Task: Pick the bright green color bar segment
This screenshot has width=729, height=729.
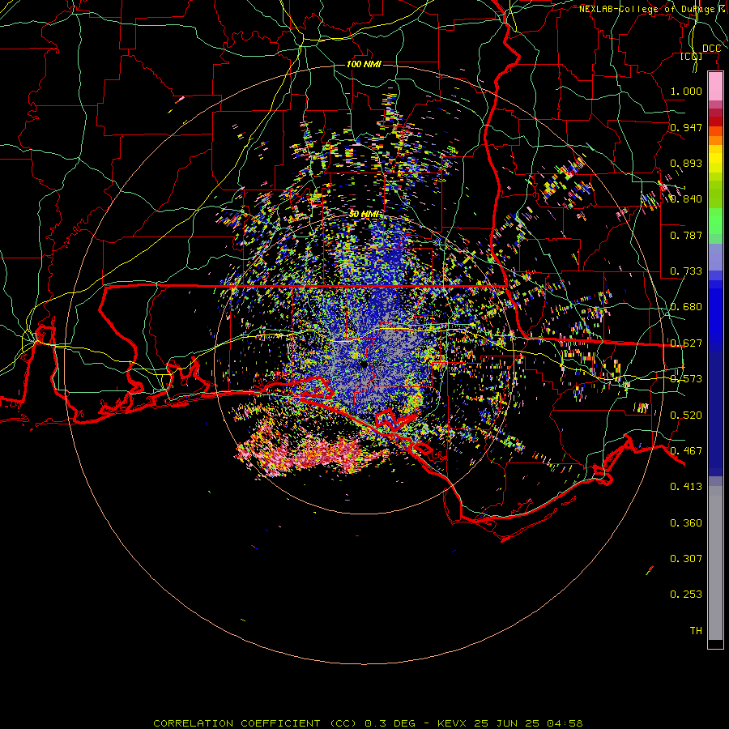Action: (x=715, y=221)
